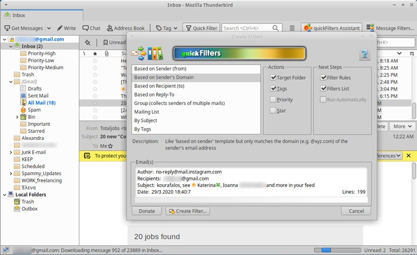
Task: Click the thread column header icon
Action: coord(84,54)
